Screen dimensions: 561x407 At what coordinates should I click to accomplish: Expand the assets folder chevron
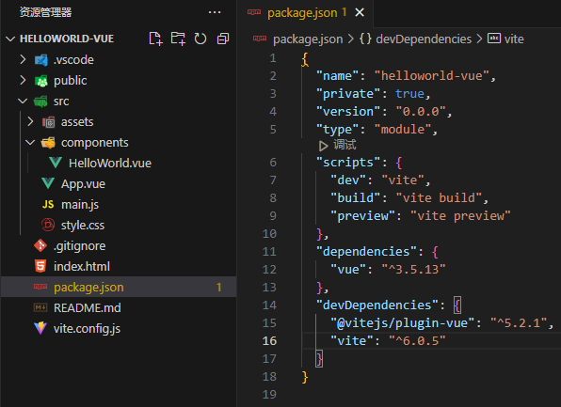point(30,122)
